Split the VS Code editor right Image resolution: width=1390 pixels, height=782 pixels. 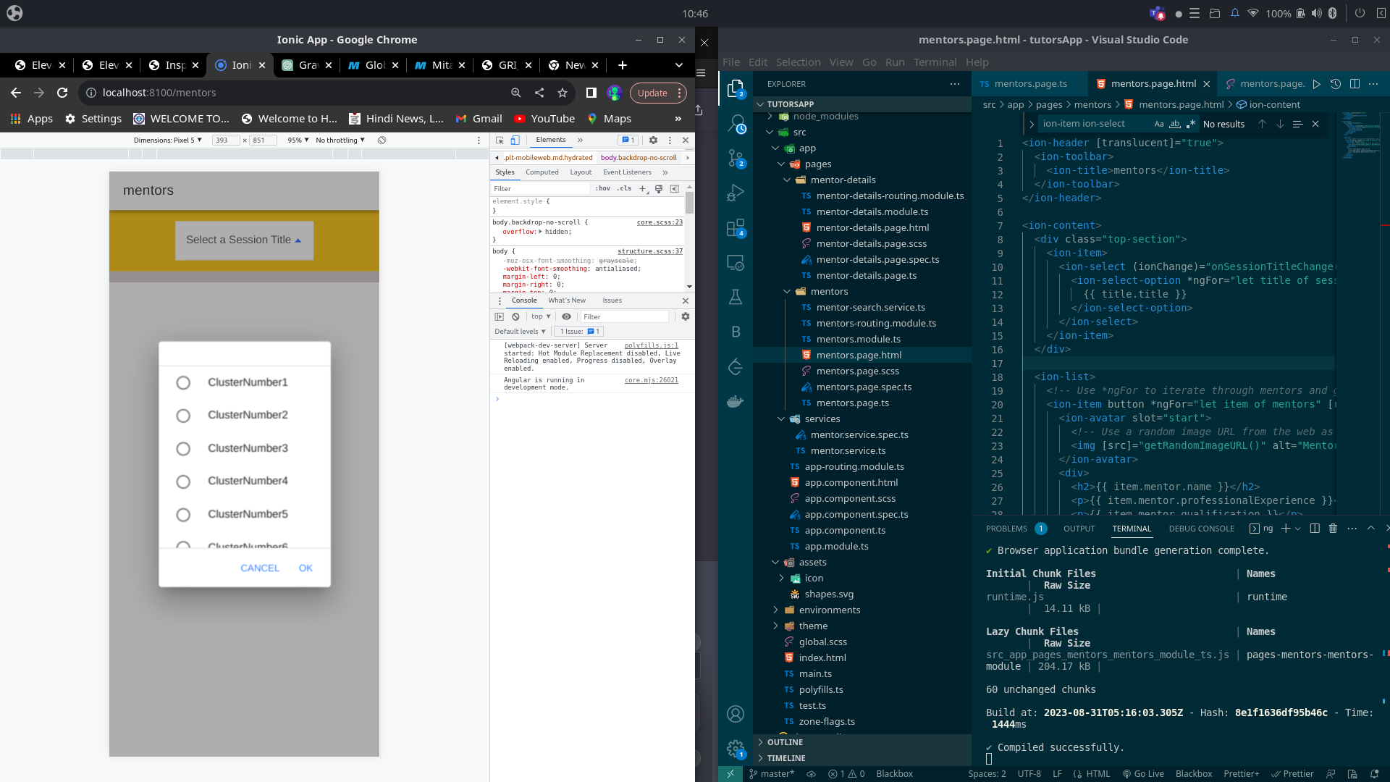click(x=1355, y=84)
